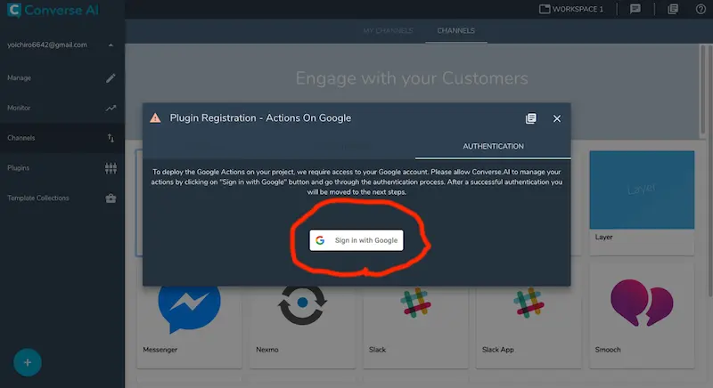Click the Smooch label text
The width and height of the screenshot is (713, 388).
click(608, 350)
